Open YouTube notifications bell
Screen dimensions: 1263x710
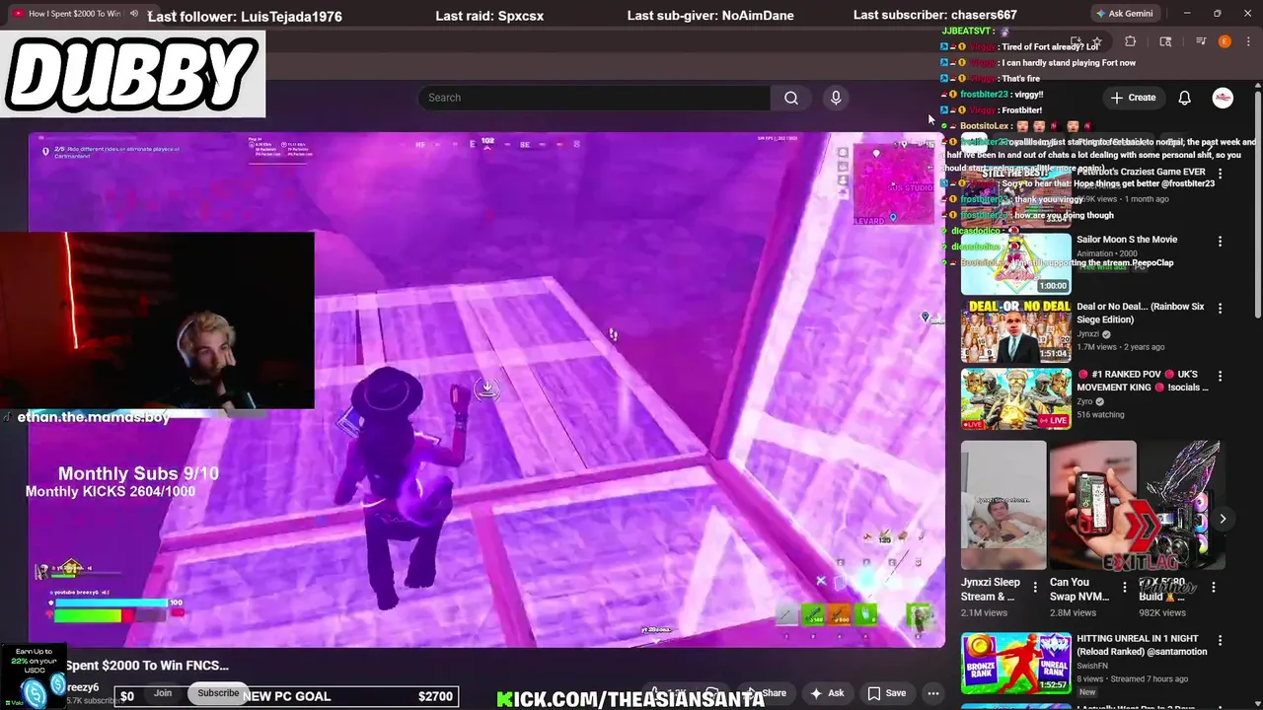(x=1184, y=98)
